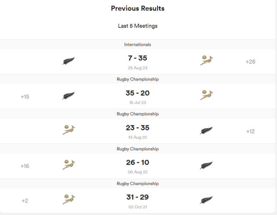Viewport: 277px width, 215px height.
Task: Open the 7 - 35 match result
Action: pos(138,58)
